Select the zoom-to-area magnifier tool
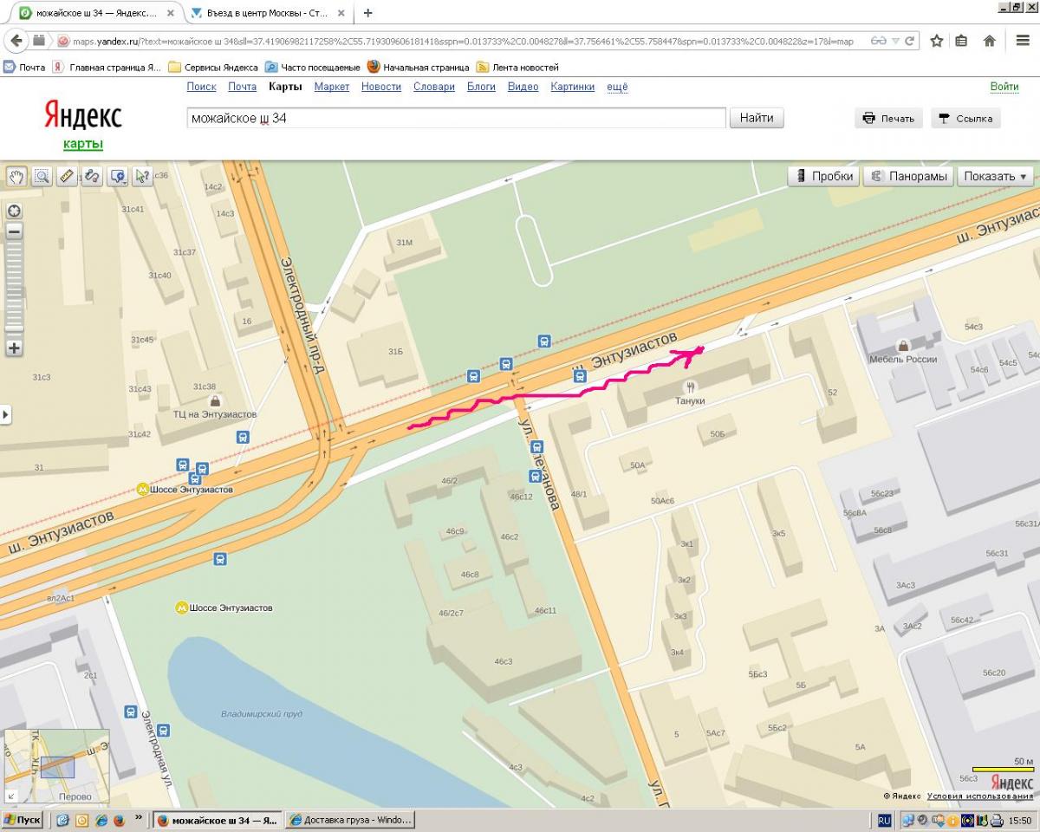 (41, 177)
